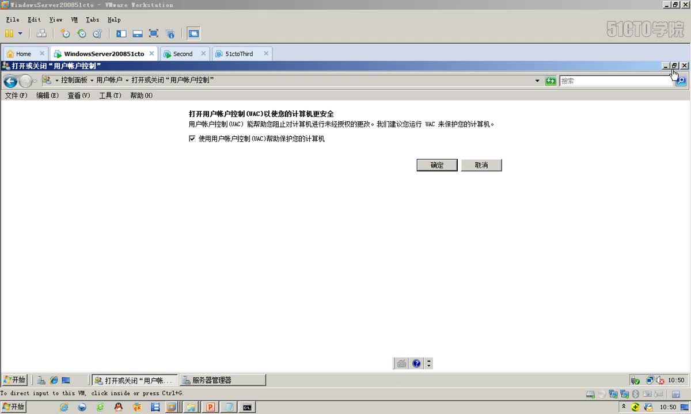This screenshot has height=414, width=691.
Task: Click Server Manager quick launch icon in guest
Action: 41,380
